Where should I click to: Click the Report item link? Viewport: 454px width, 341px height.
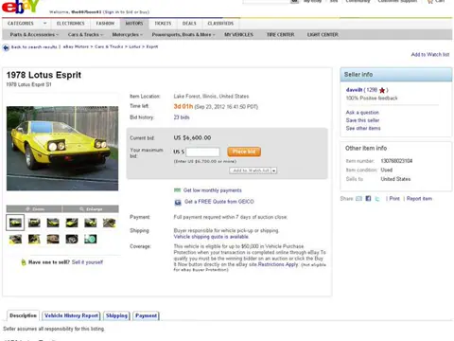[x=419, y=199]
